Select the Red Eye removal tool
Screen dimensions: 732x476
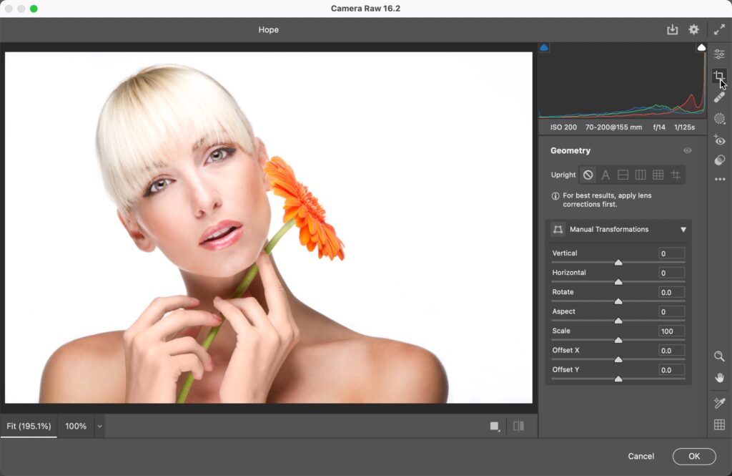coord(719,140)
